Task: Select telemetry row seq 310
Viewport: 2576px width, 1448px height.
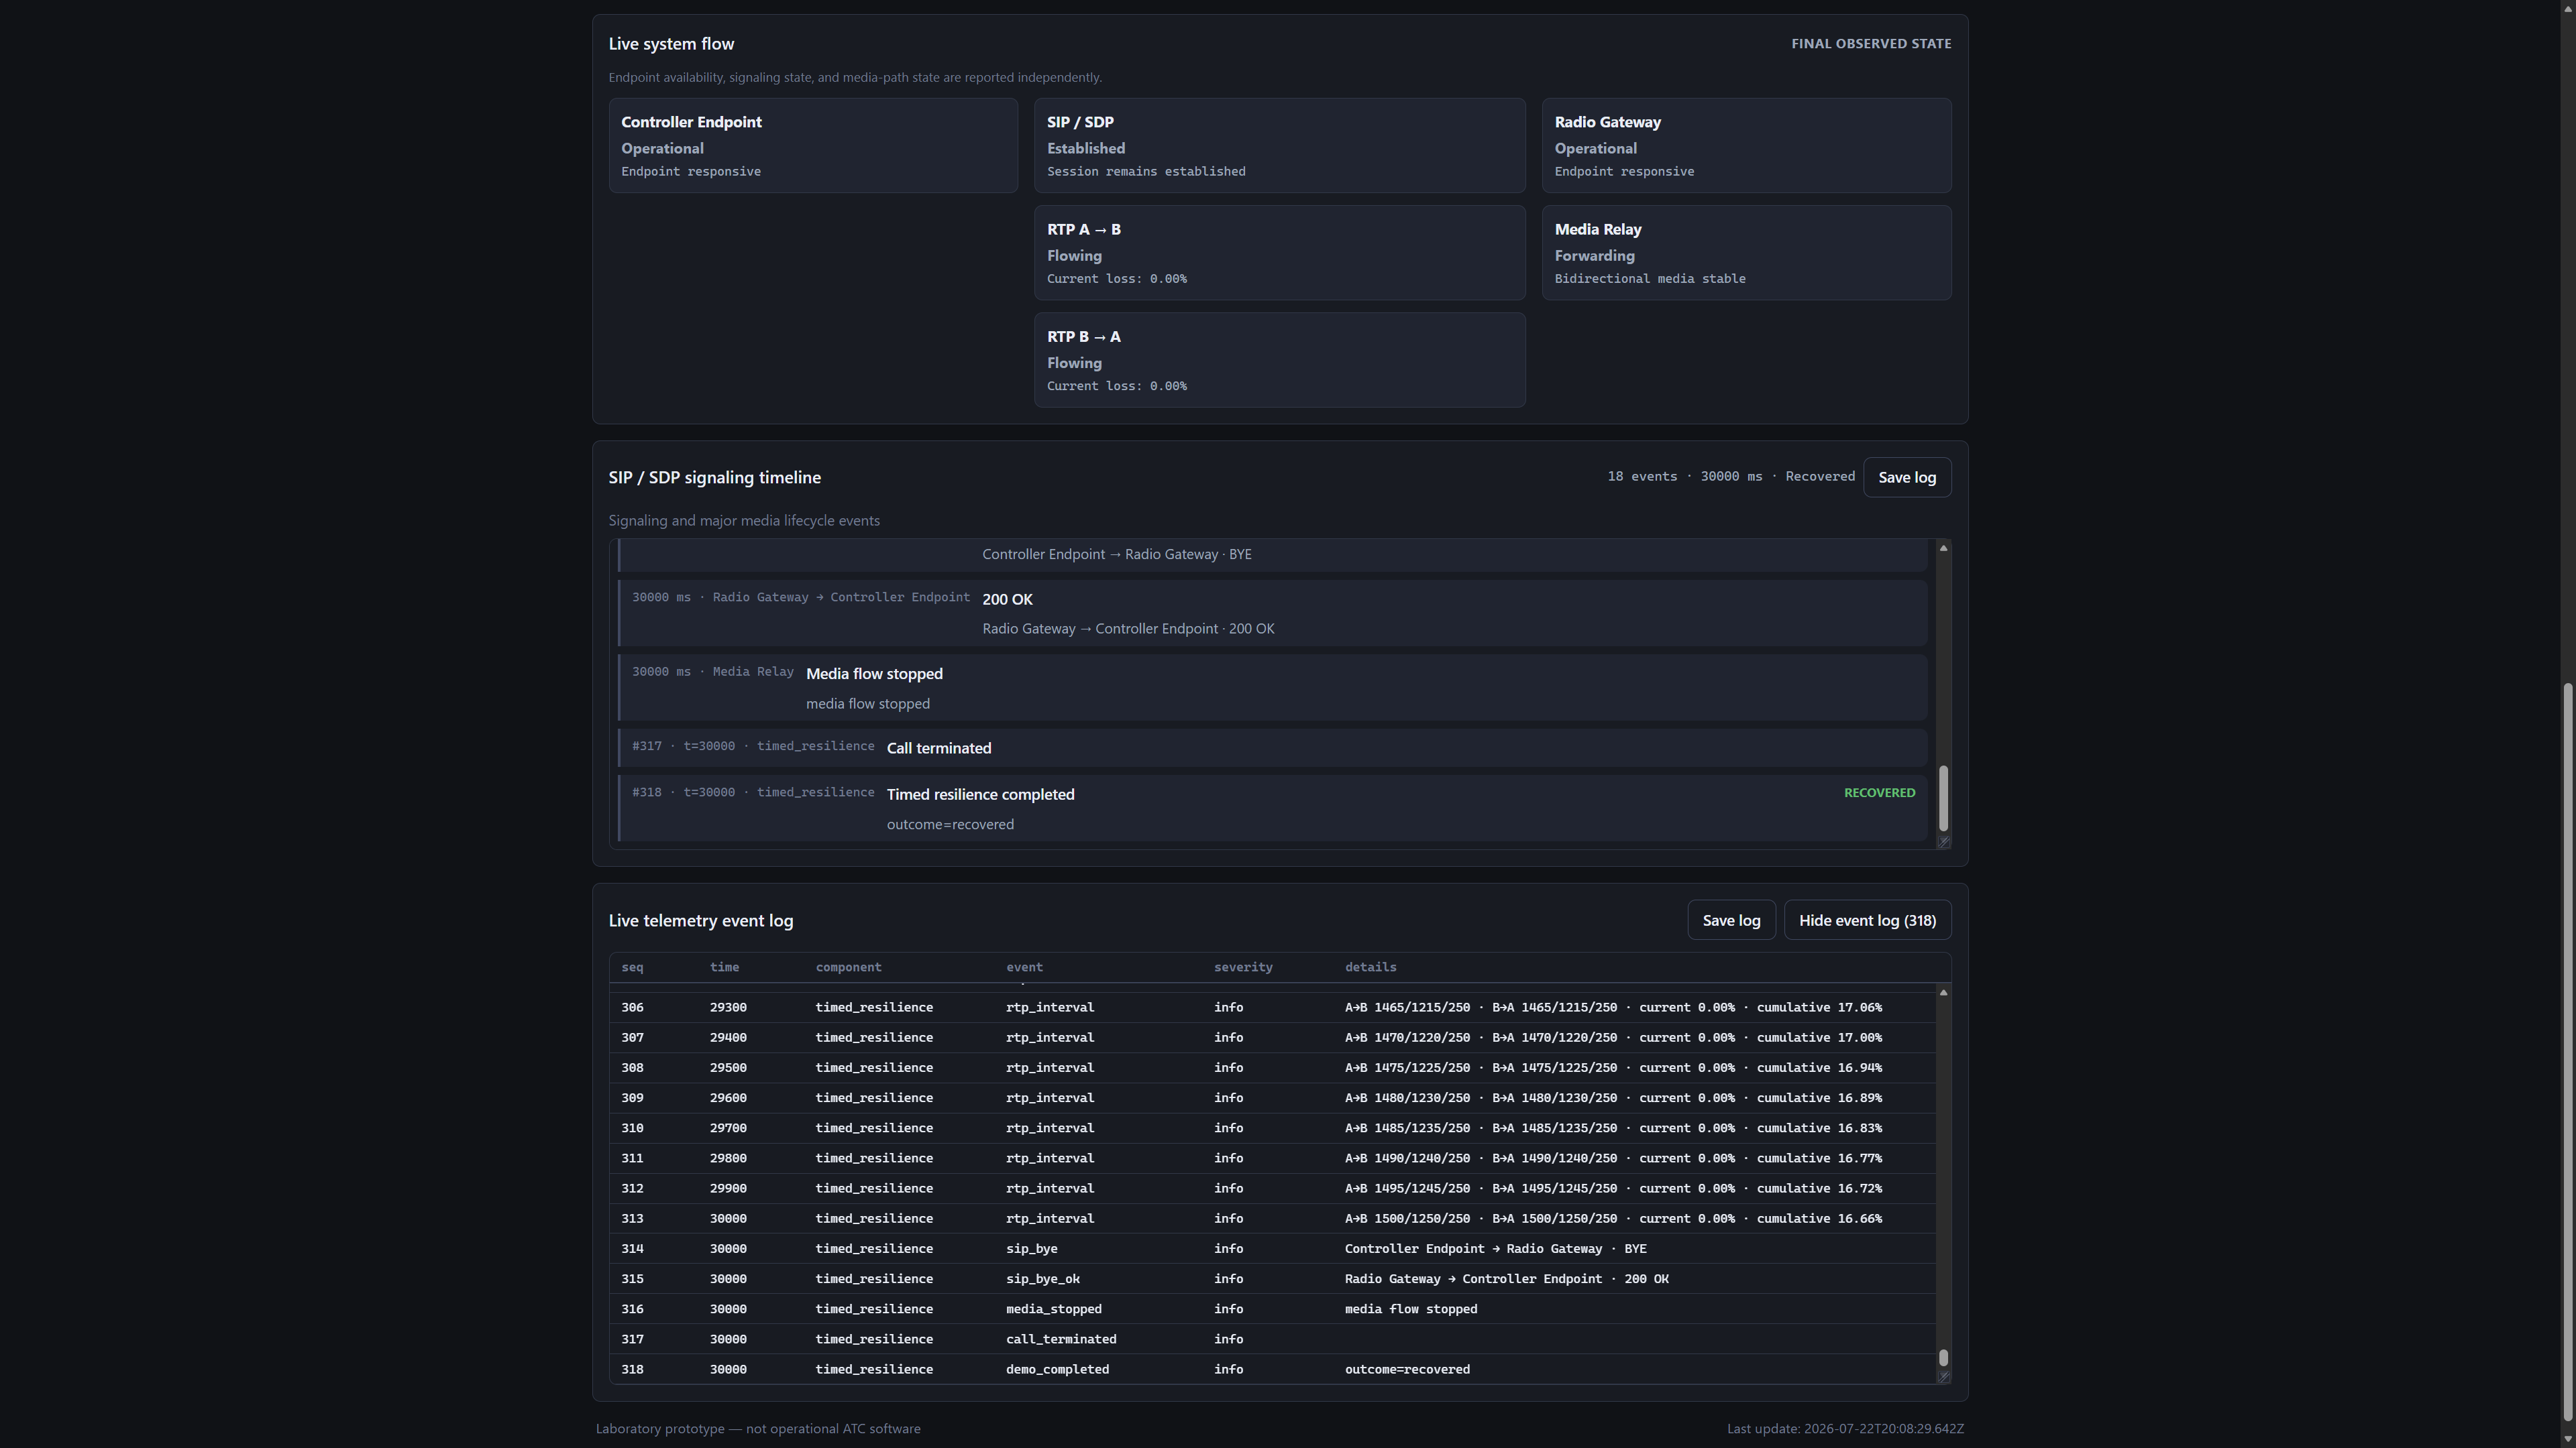Action: [1272, 1127]
